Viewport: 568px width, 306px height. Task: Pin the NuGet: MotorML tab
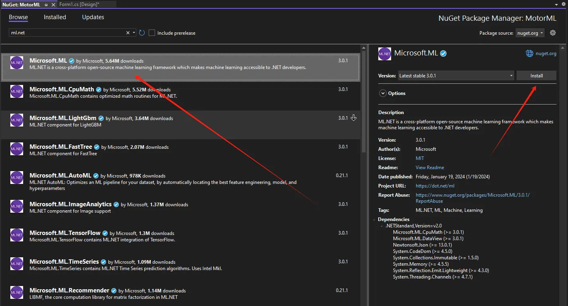click(46, 4)
